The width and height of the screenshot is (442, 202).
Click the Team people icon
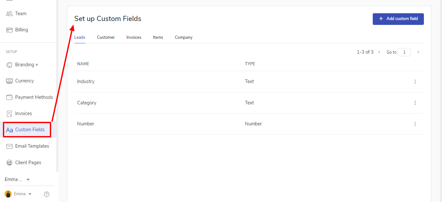[x=9, y=14]
